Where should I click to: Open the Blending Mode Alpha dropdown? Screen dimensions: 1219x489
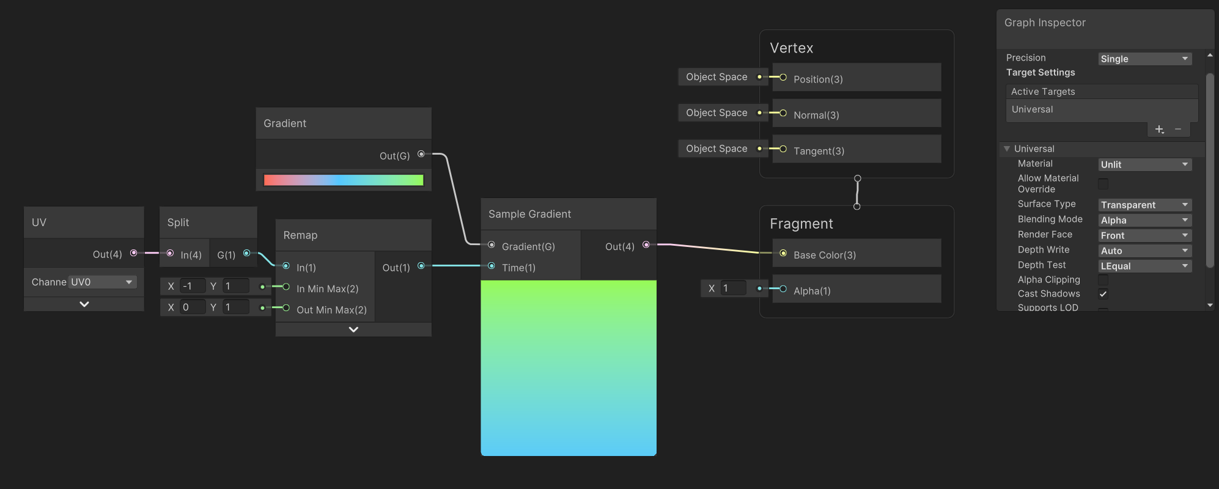point(1144,220)
